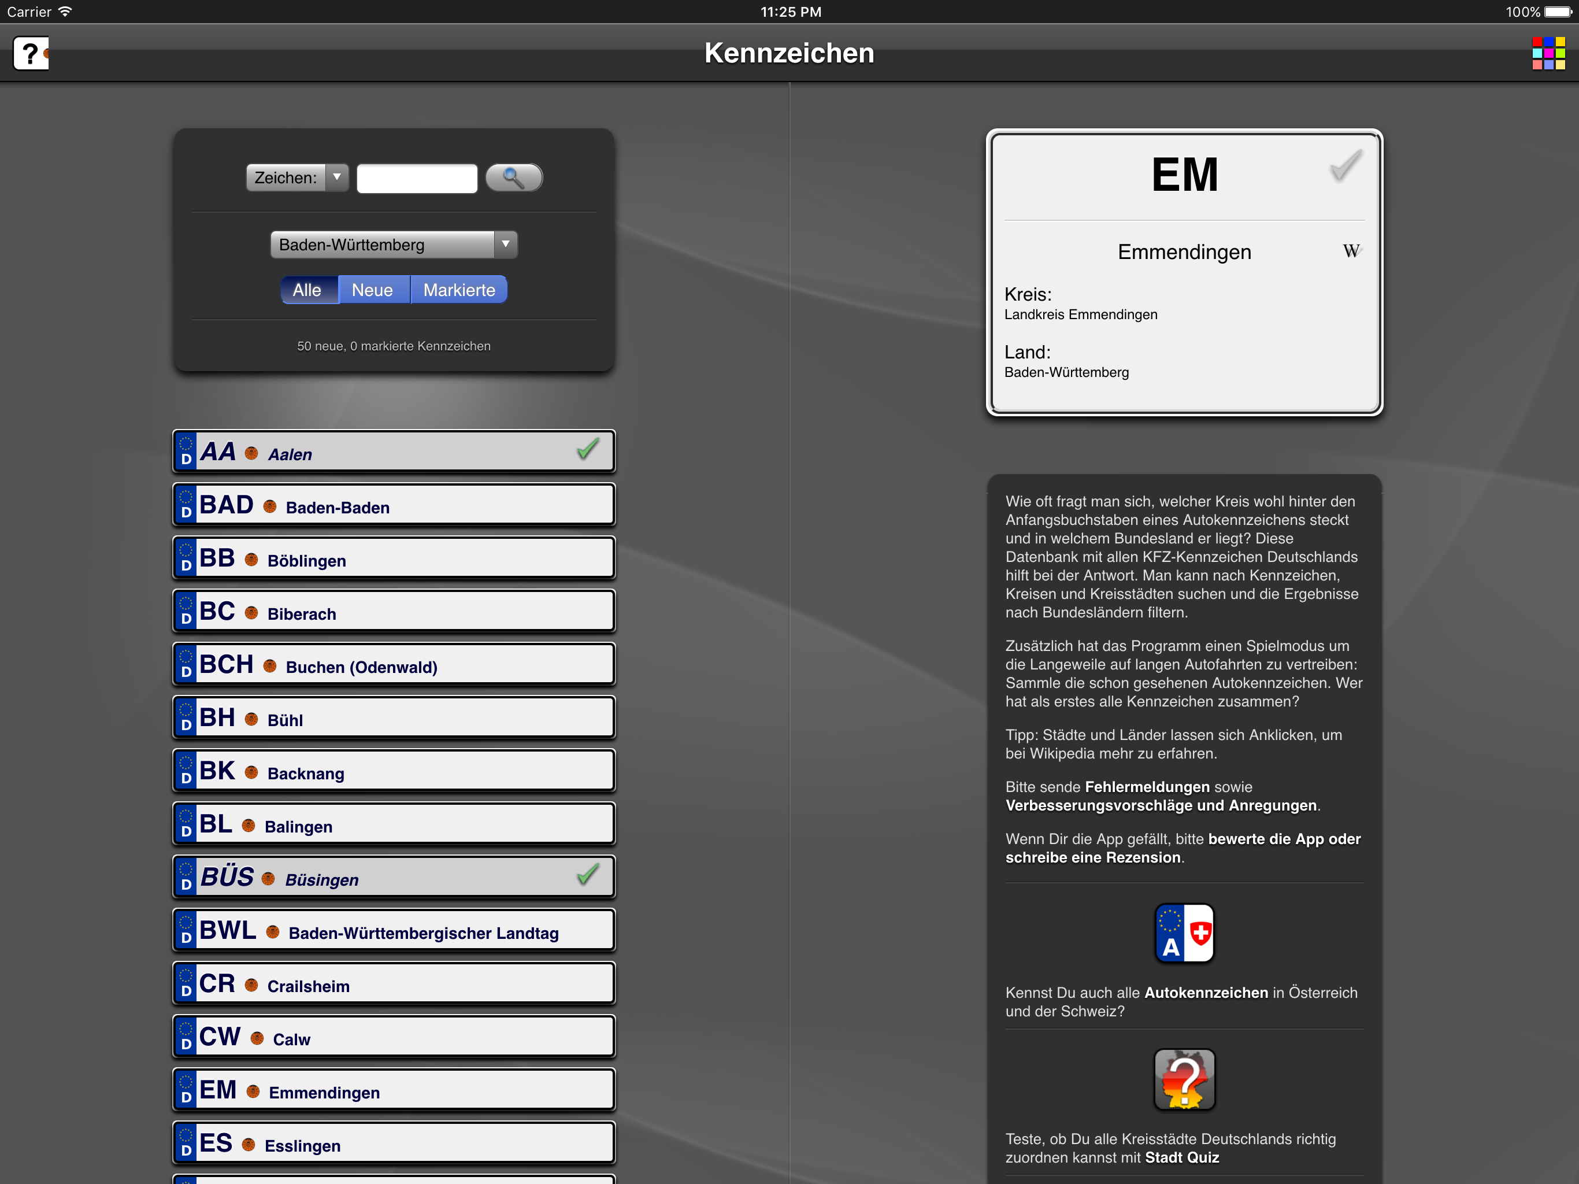Select the BÜS Büsingen plate row

pos(394,877)
